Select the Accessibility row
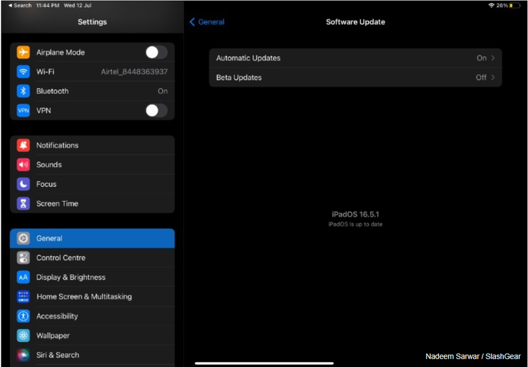This screenshot has width=528, height=367. coord(93,316)
